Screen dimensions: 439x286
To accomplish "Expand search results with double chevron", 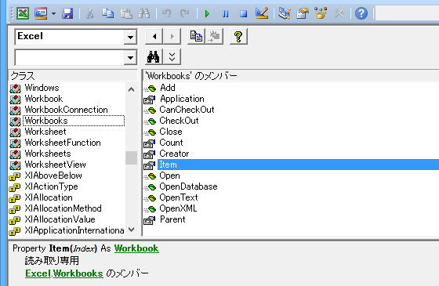I will pos(172,57).
